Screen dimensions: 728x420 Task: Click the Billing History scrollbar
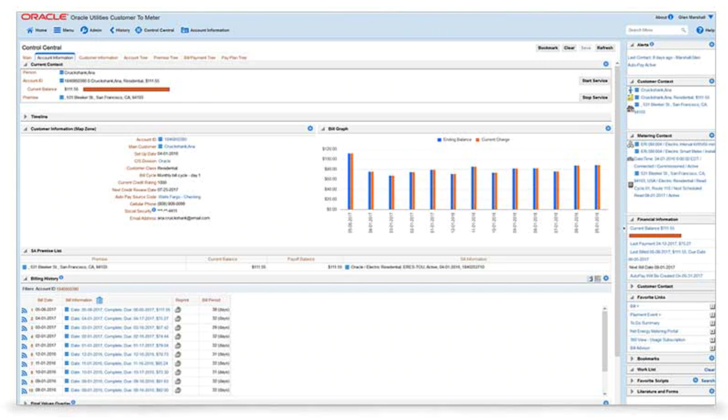(x=604, y=341)
